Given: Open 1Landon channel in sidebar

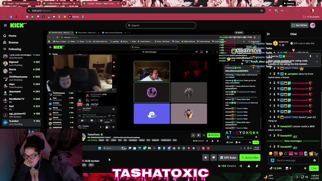Looking at the screenshot, I should [21, 122].
